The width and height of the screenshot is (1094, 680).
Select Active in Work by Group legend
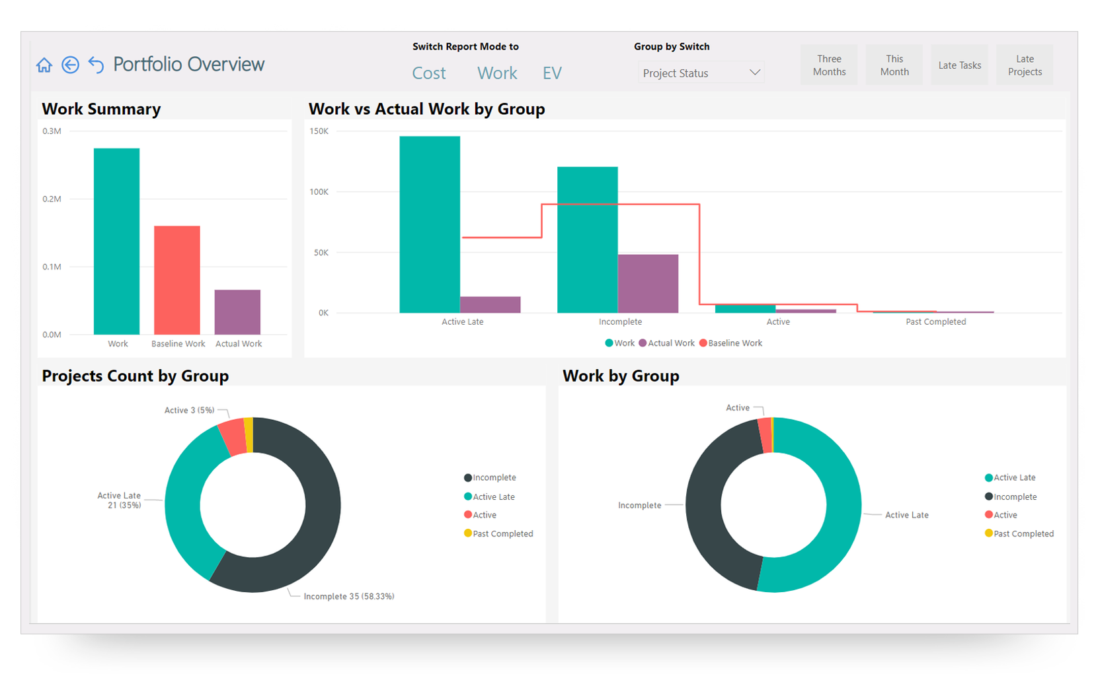coord(1001,515)
